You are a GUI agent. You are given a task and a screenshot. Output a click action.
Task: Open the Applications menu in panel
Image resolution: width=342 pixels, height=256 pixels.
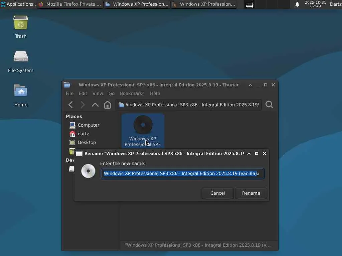pyautogui.click(x=18, y=4)
